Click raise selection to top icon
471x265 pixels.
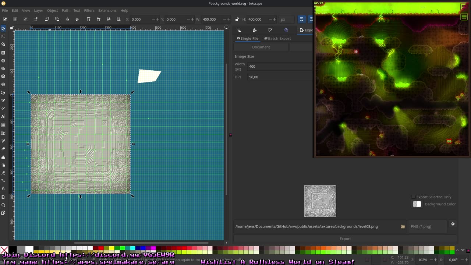point(89,19)
